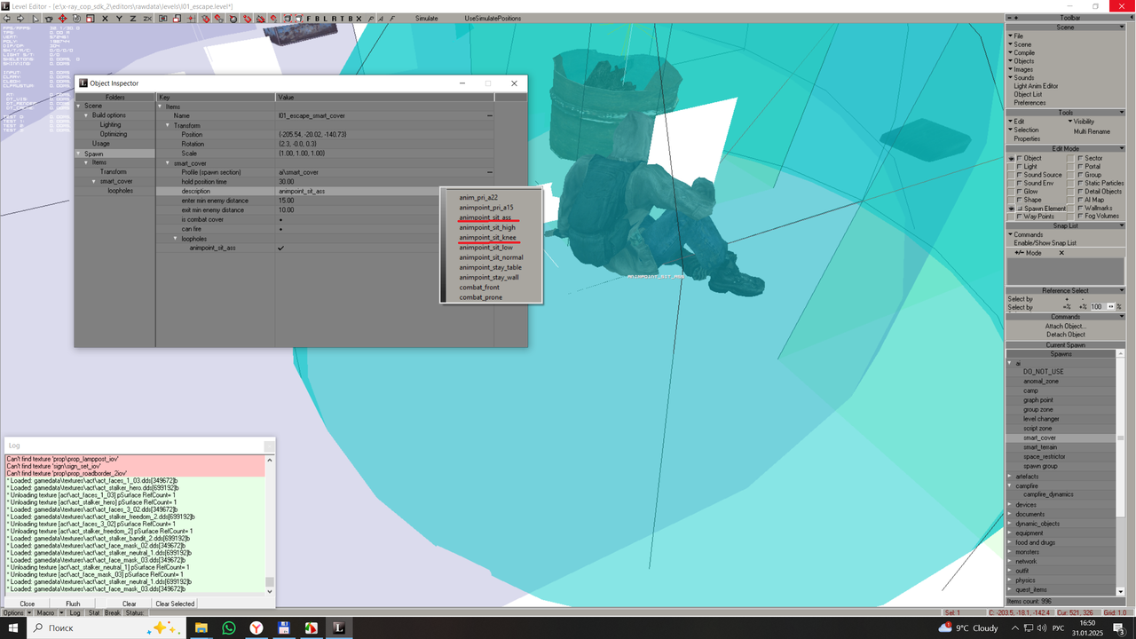Open WhatsApp from the Windows taskbar
Viewport: 1136px width, 639px height.
click(229, 627)
